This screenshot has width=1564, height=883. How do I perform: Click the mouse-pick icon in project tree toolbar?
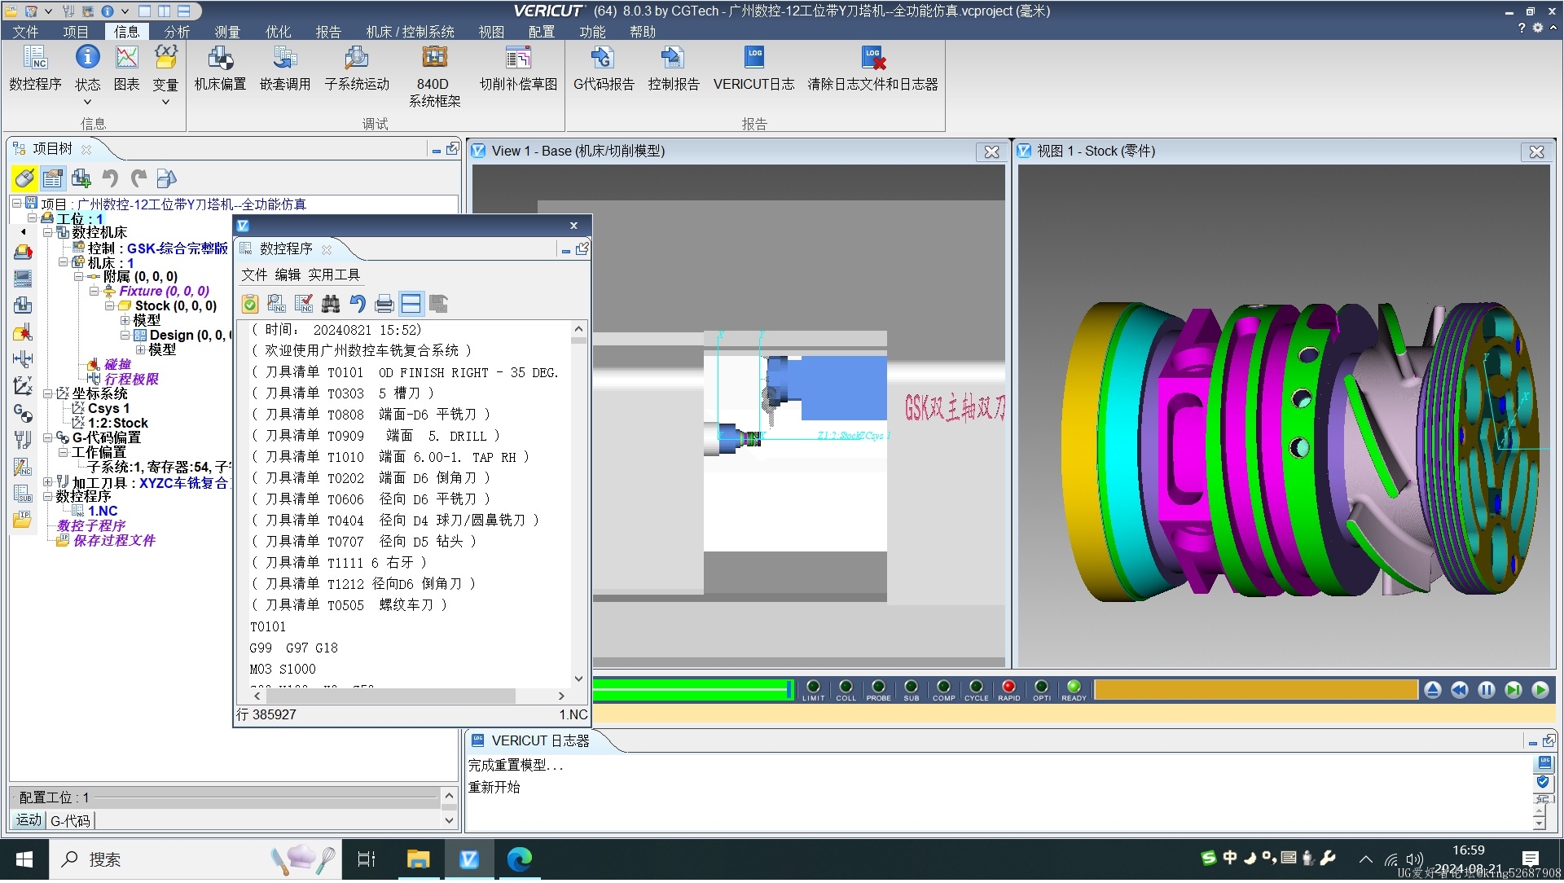24,178
